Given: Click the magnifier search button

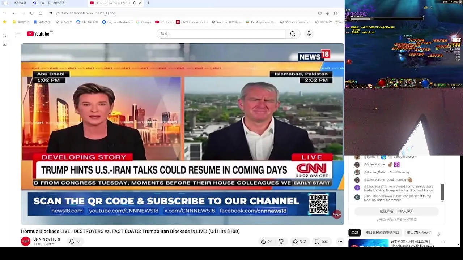Looking at the screenshot, I should [x=293, y=34].
